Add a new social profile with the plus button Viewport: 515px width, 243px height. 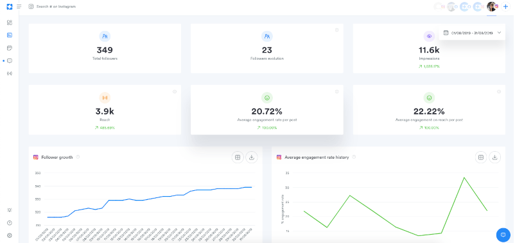pos(506,6)
